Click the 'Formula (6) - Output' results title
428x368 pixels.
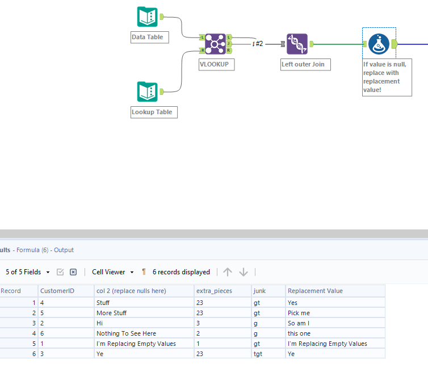click(45, 250)
